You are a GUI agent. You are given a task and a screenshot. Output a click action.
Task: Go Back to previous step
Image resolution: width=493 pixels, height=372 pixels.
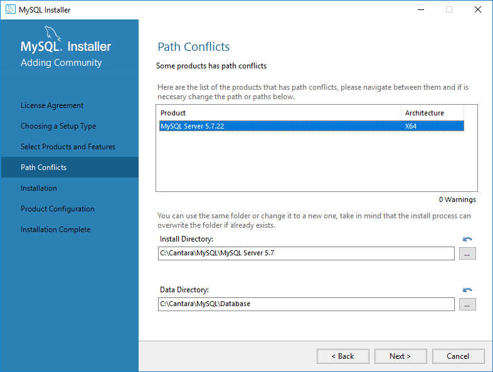click(343, 356)
